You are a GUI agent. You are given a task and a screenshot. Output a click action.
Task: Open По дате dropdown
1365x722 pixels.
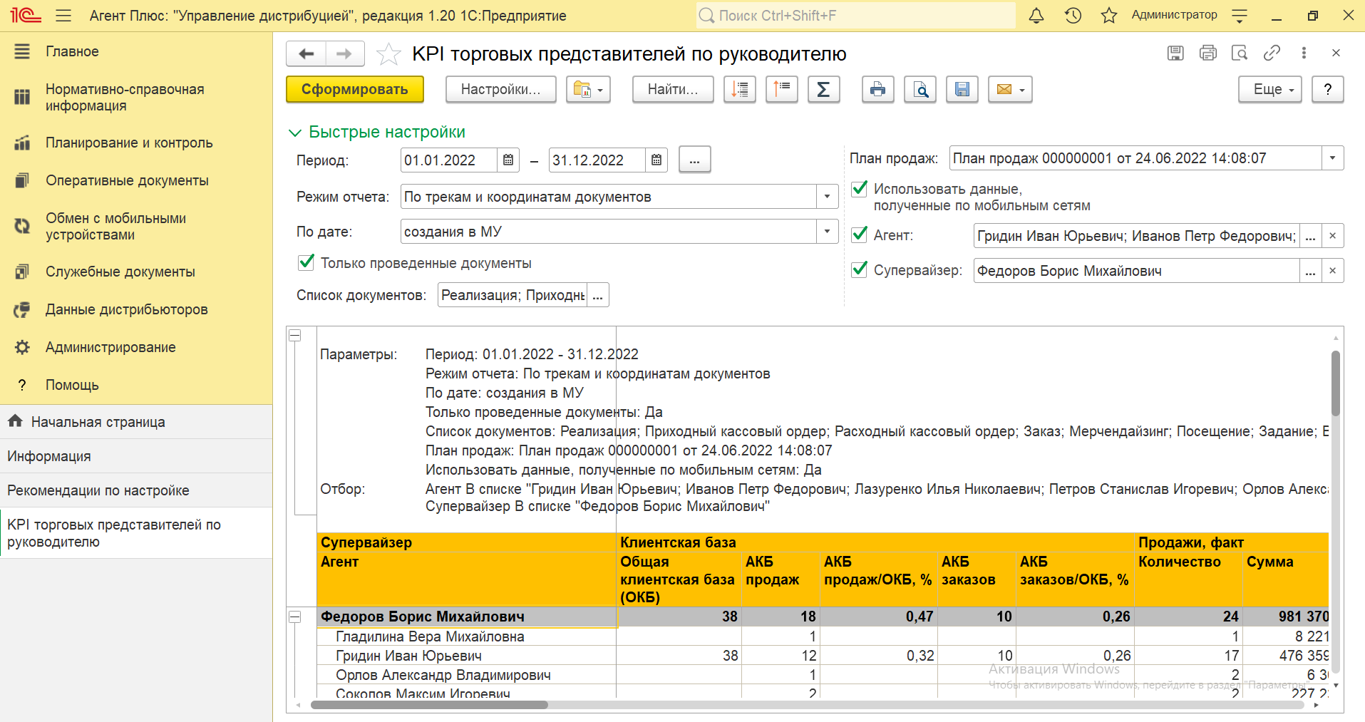827,232
